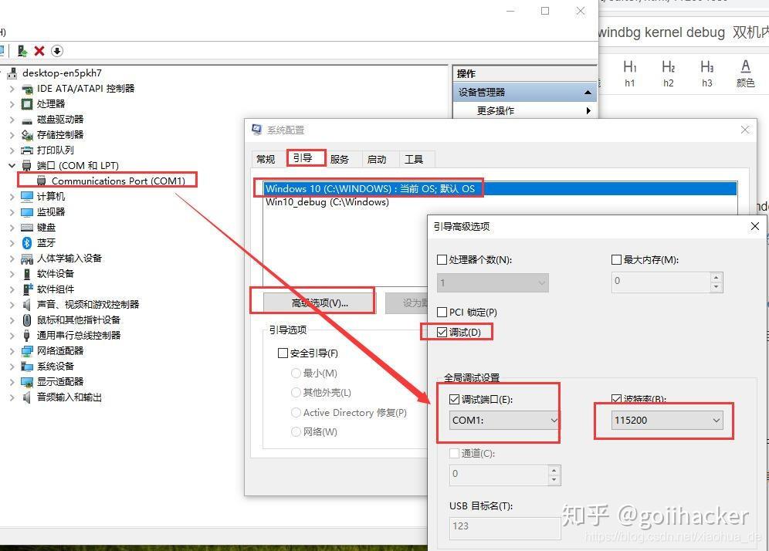Collapse the 设备管理器 actions section arrow
The image size is (769, 551).
pyautogui.click(x=588, y=93)
